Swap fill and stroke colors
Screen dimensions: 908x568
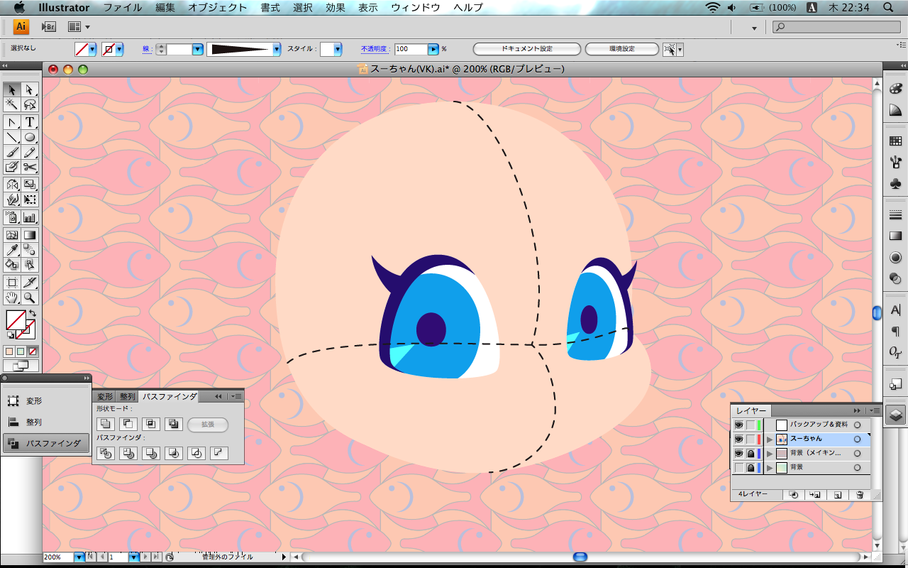point(32,314)
